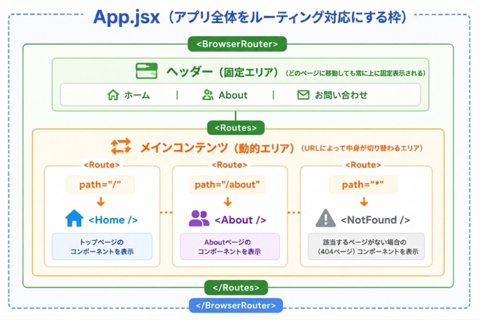Viewport: 480px width, 320px height.
Task: Click the gray warning triangle icon
Action: (326, 218)
